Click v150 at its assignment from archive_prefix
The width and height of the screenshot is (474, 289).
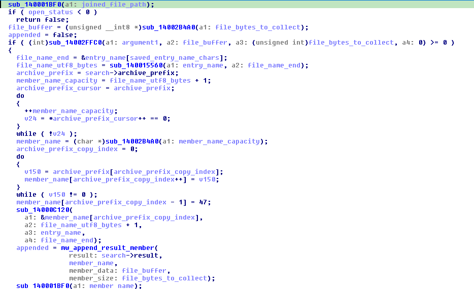click(32, 172)
